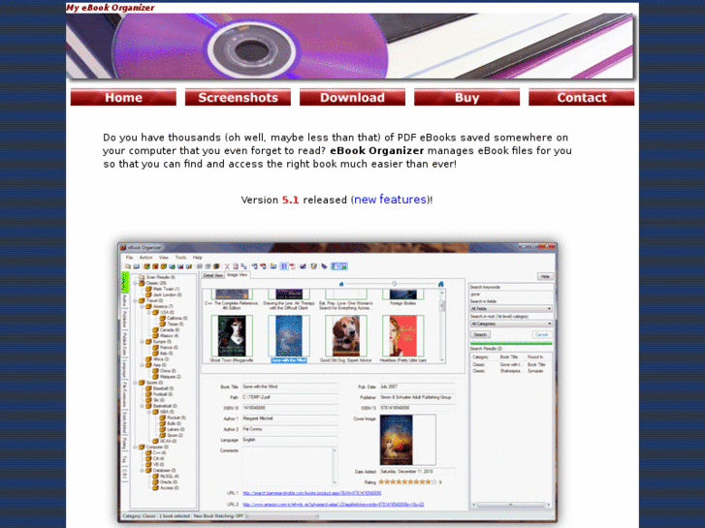Open the File menu in eBook Organizer
The width and height of the screenshot is (705, 528).
[129, 258]
